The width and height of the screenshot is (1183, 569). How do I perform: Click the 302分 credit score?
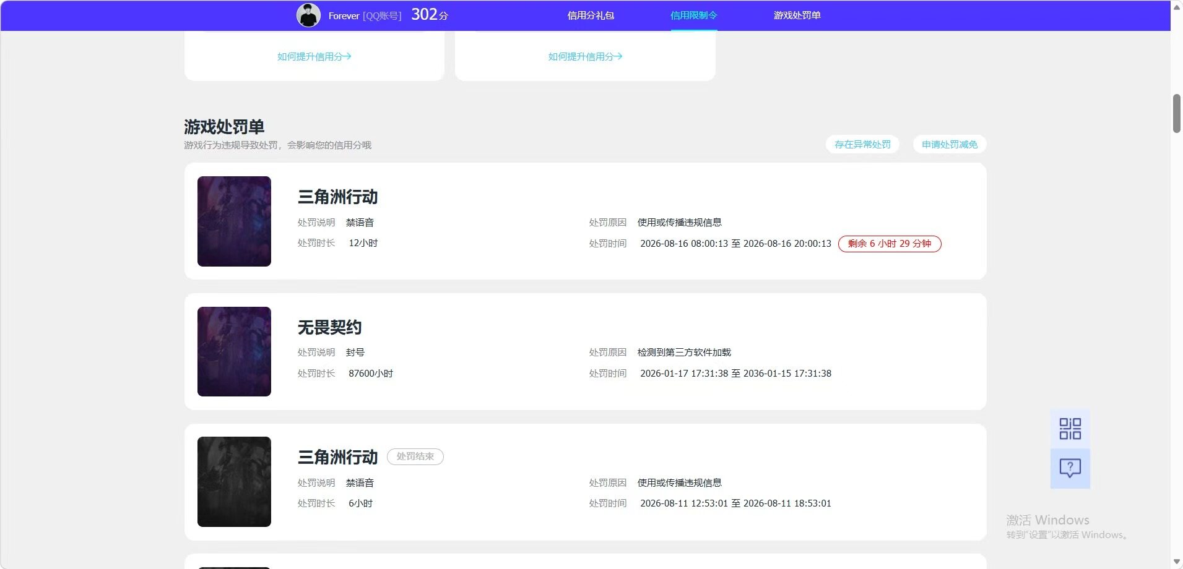(x=430, y=15)
